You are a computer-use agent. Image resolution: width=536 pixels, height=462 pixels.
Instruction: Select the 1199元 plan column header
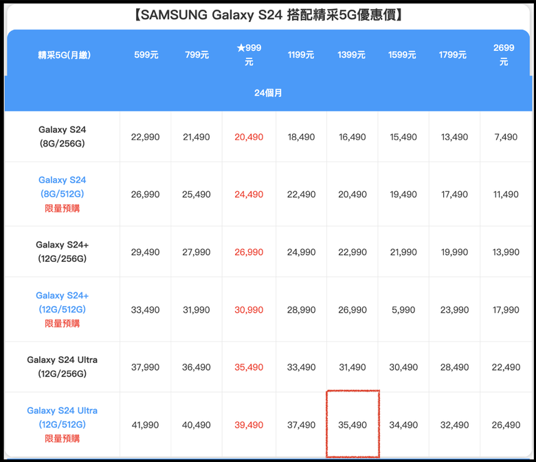(301, 55)
